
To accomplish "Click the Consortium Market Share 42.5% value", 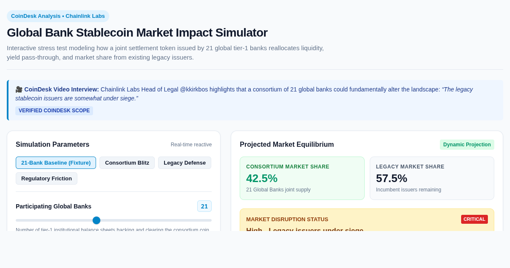I will (x=262, y=178).
